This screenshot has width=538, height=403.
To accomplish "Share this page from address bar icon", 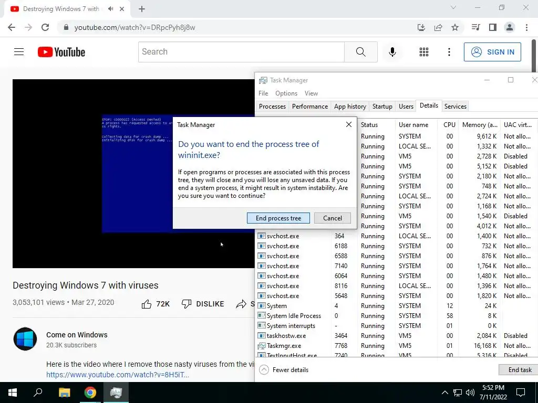I will click(x=438, y=27).
